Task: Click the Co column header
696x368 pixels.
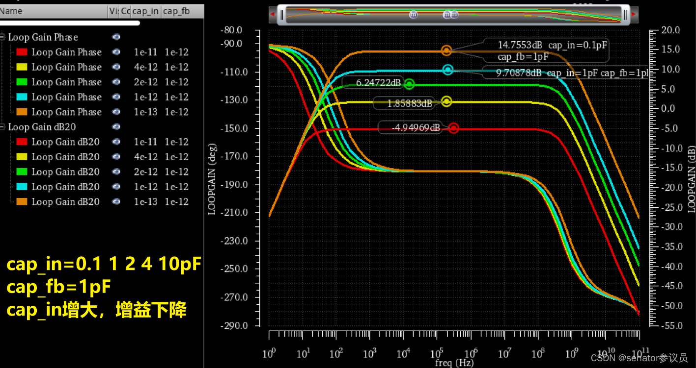Action: [x=126, y=11]
